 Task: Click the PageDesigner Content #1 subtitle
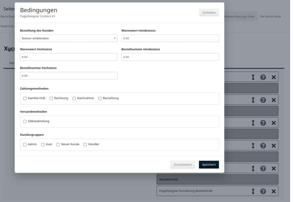point(38,16)
